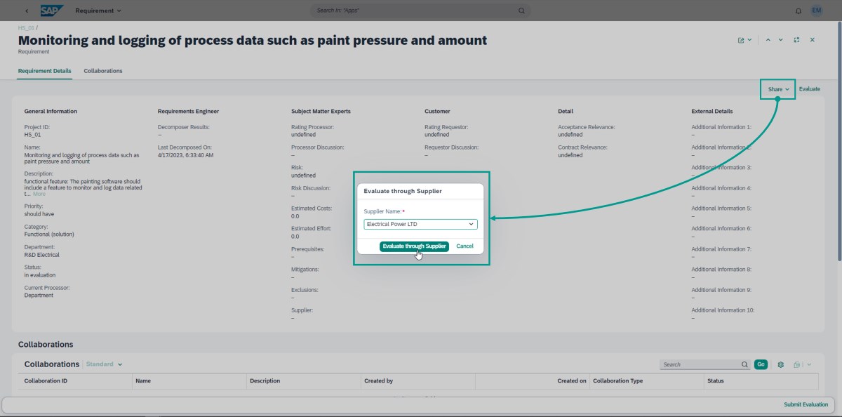Expand the export options arrow in Collaborations

[809, 365]
